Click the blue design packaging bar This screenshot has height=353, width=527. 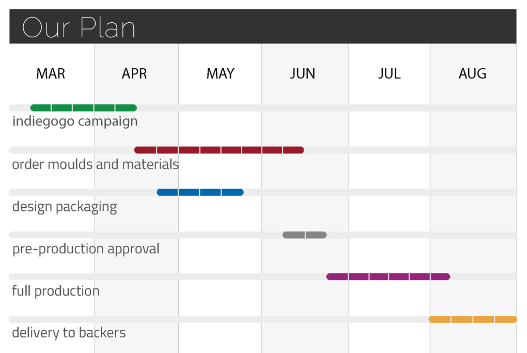tap(200, 192)
